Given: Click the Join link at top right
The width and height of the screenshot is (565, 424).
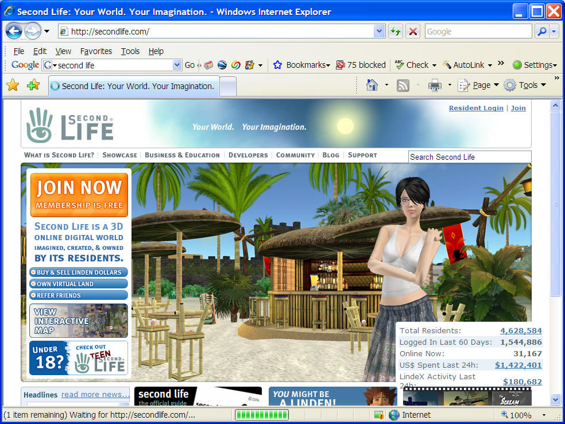Looking at the screenshot, I should pos(518,108).
